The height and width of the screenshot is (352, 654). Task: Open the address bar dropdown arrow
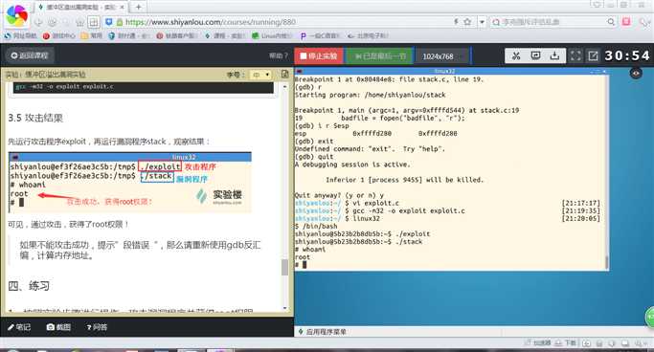pyautogui.click(x=482, y=22)
